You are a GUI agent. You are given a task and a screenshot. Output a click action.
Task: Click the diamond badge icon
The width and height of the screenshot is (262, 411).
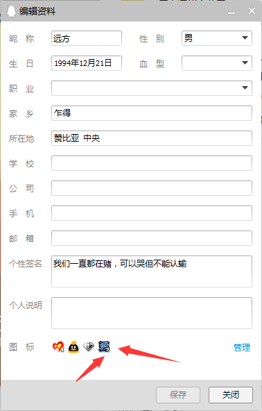coord(89,347)
